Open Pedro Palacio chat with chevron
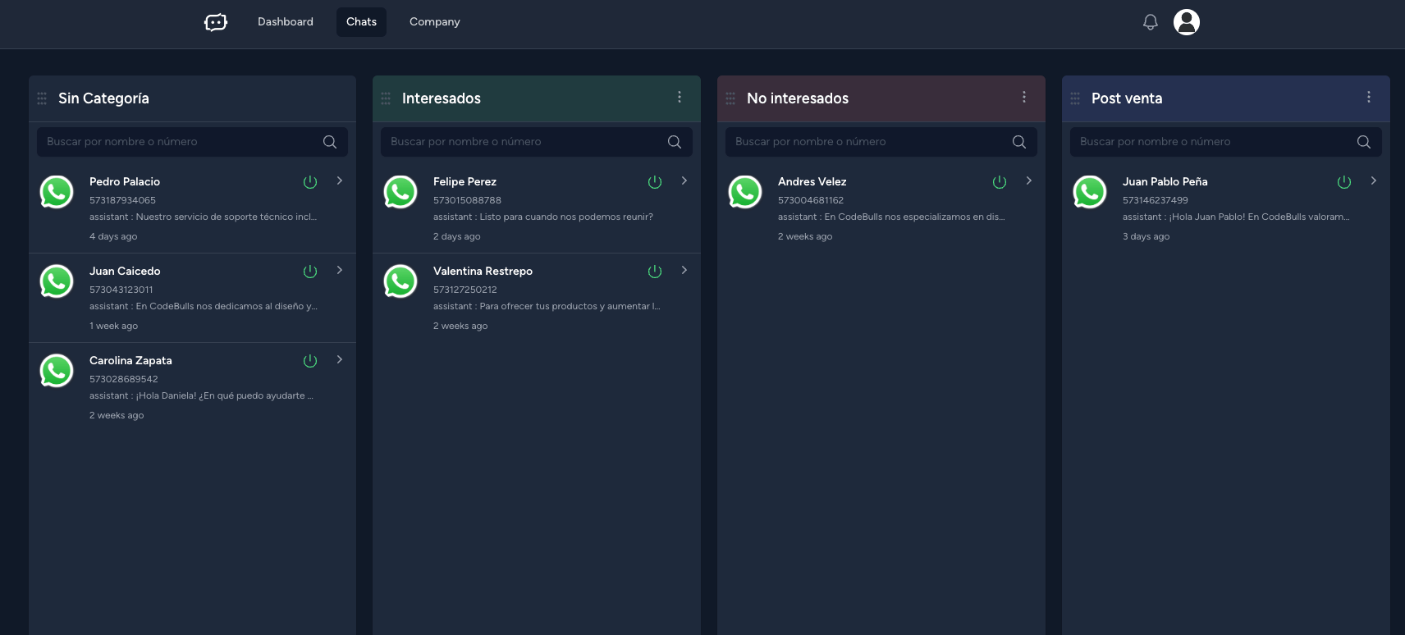 point(340,180)
